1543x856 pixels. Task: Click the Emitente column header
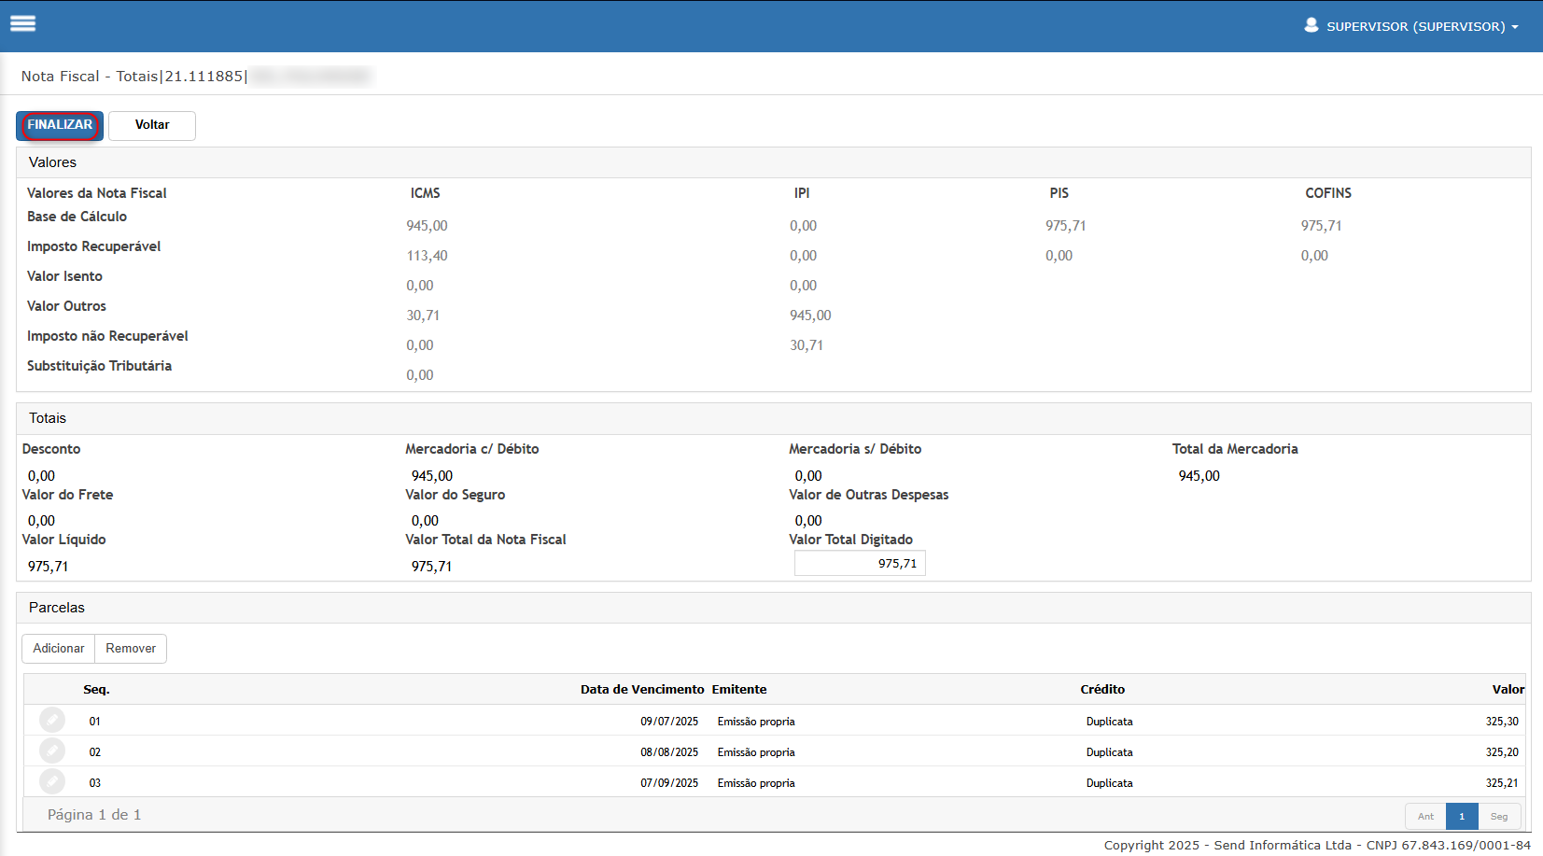(739, 690)
